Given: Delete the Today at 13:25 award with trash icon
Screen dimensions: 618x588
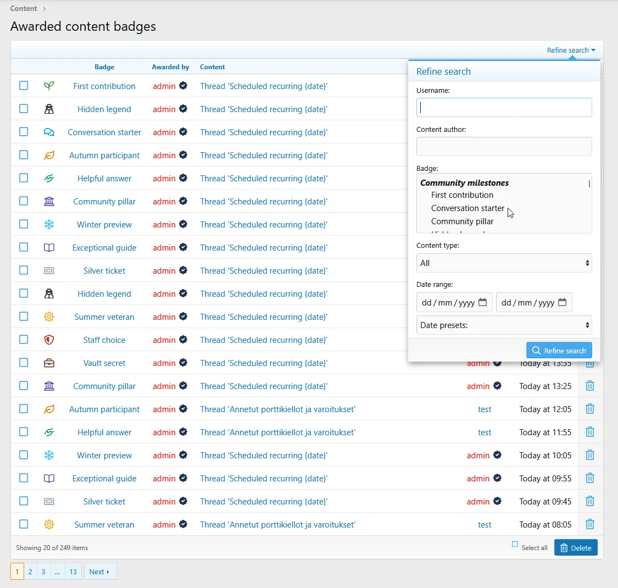Looking at the screenshot, I should point(589,386).
